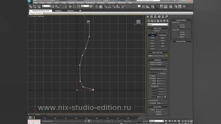Click the Select by Name icon
Viewport: 221px width, 124px height.
click(x=57, y=7)
